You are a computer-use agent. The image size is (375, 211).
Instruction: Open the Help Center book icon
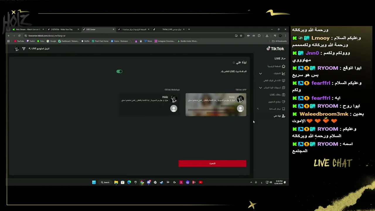click(283, 109)
